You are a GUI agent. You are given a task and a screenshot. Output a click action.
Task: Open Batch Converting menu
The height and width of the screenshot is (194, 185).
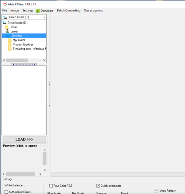pos(68,11)
